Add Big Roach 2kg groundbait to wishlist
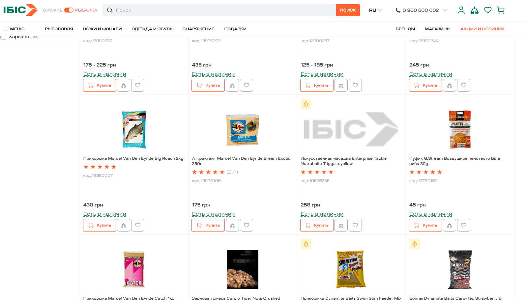This screenshot has height=300, width=525. click(138, 225)
